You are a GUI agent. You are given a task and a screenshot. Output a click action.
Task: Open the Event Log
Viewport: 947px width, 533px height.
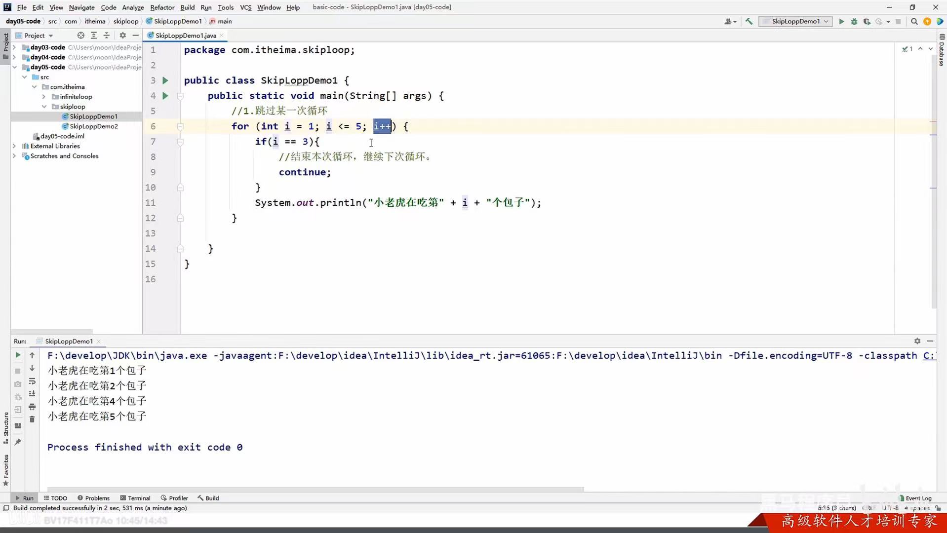tap(917, 498)
